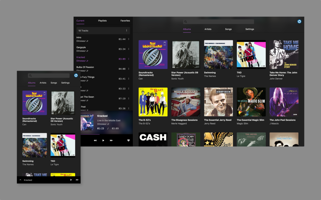Skip forward in the small window's bottom bar
The image size is (321, 200).
click(77, 180)
